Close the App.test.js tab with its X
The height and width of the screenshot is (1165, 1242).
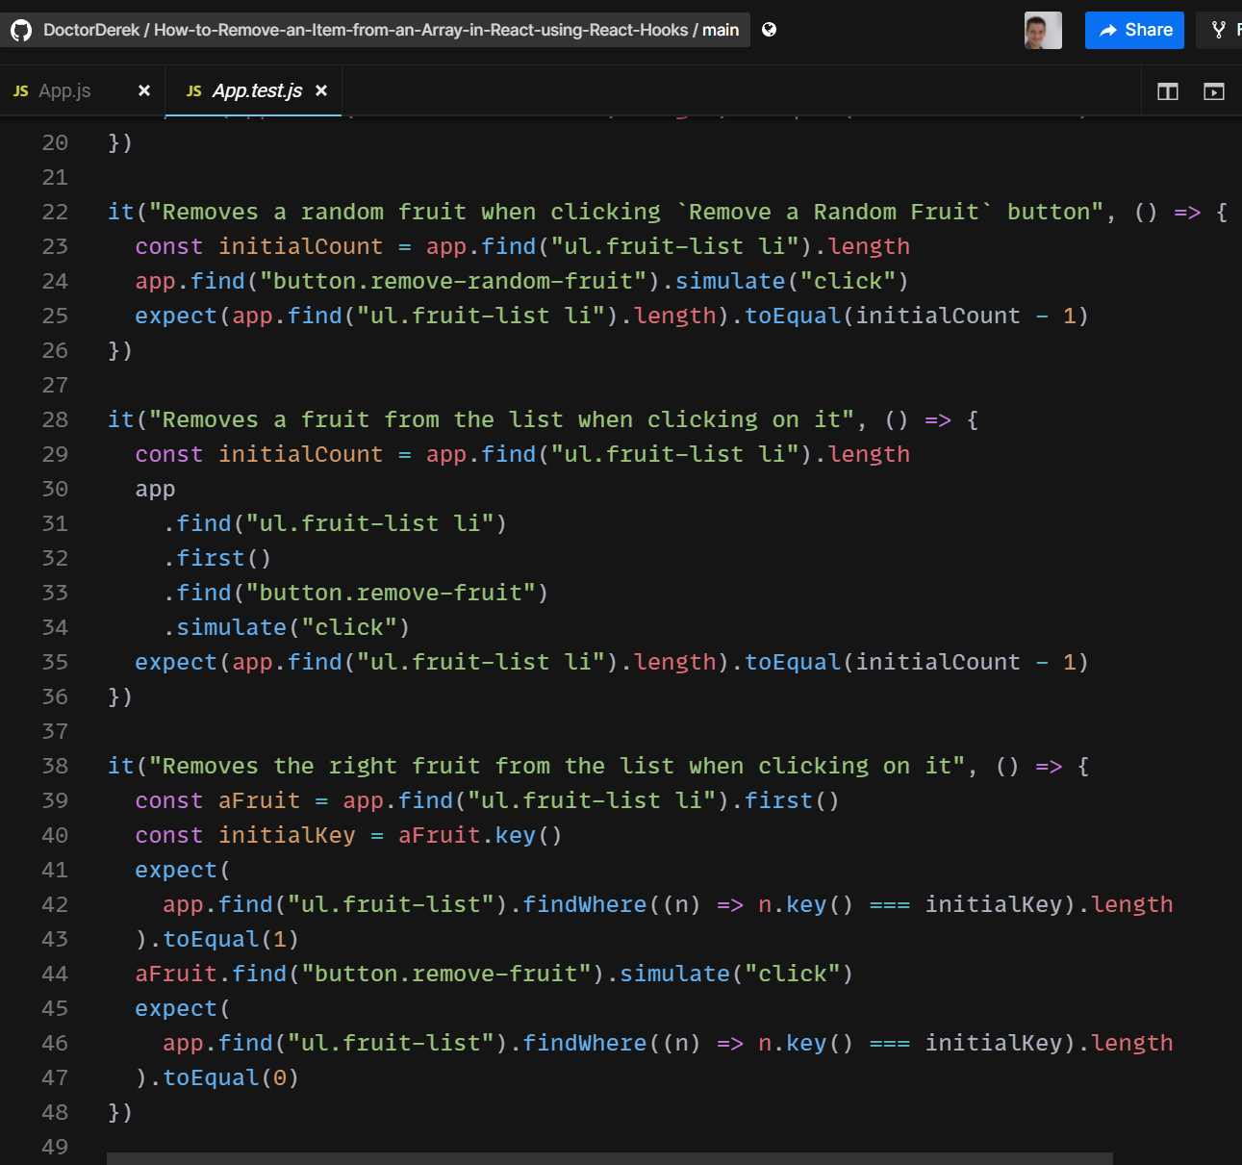pos(321,90)
